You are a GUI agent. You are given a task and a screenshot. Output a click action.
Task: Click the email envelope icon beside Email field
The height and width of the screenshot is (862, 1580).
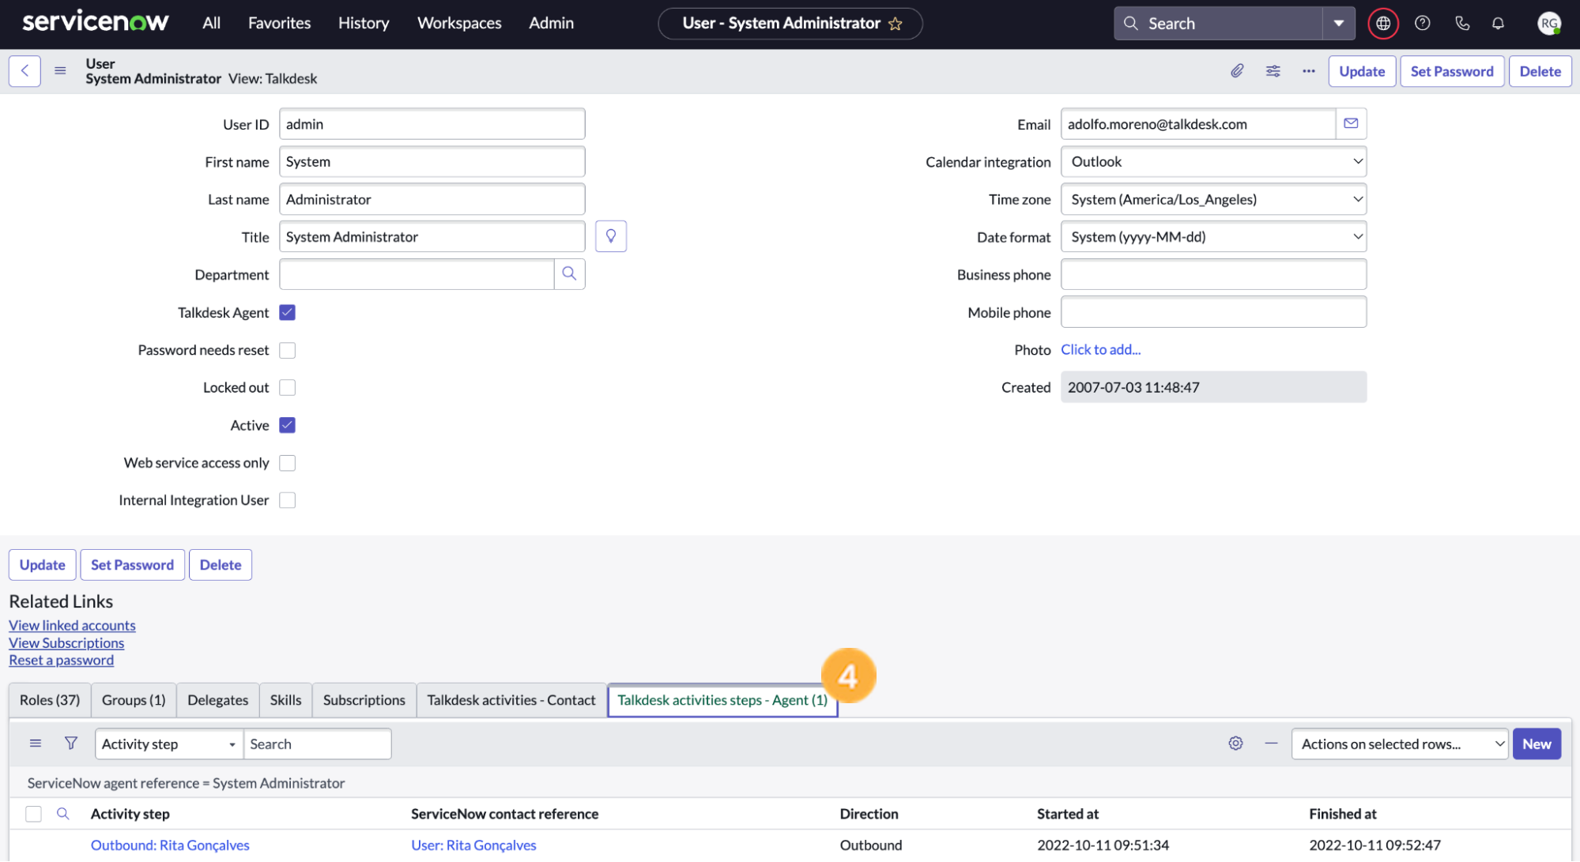(x=1350, y=123)
